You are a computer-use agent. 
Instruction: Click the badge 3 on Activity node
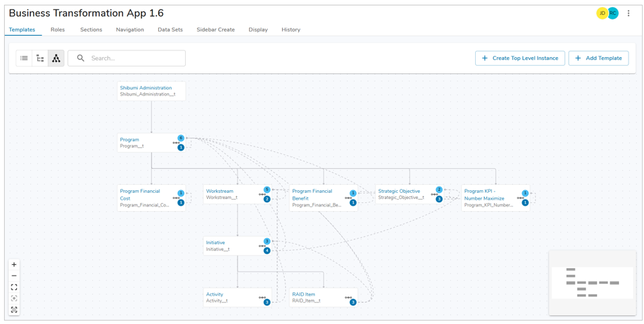click(x=267, y=302)
